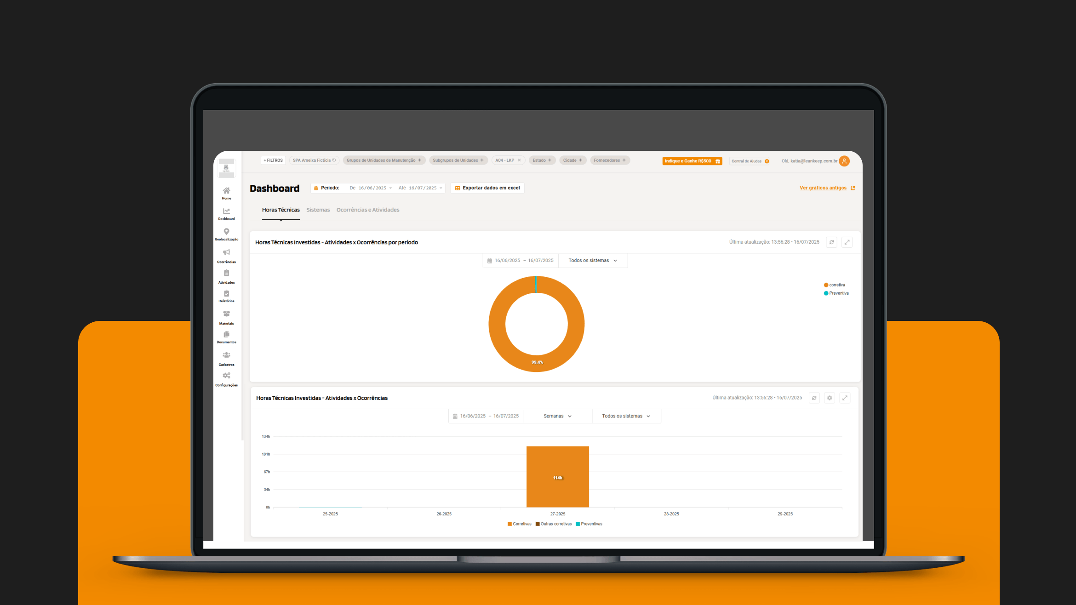Screen dimensions: 1076x605
Task: Toggle corretiva legend item in donut chart
Action: click(836, 285)
